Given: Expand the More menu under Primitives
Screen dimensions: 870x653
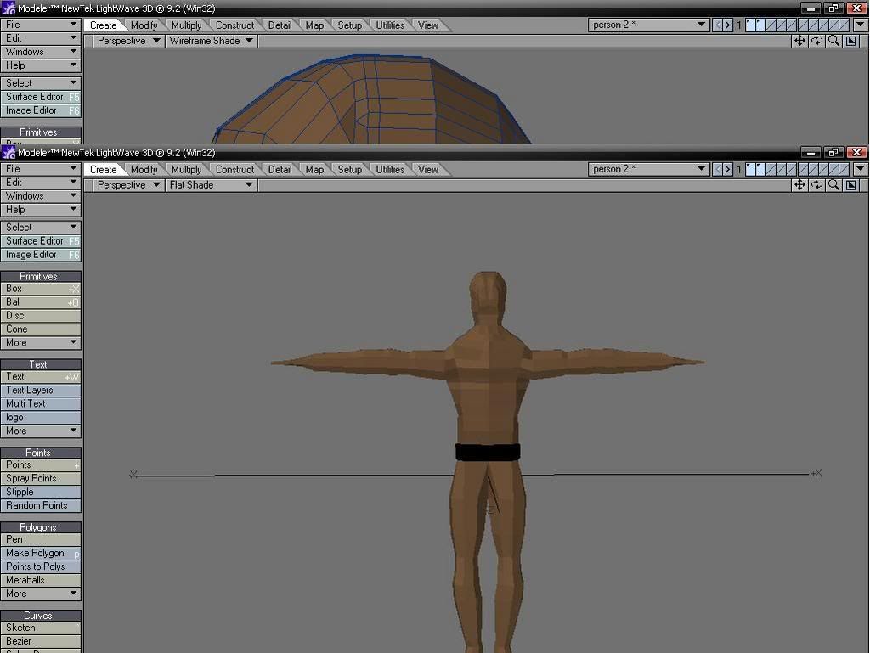Looking at the screenshot, I should coord(41,342).
